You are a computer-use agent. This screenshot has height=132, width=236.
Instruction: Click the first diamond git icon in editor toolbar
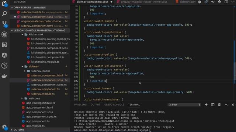(x=199, y=2)
